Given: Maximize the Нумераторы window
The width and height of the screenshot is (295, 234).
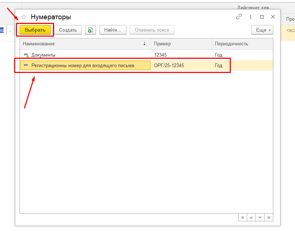Looking at the screenshot, I should [x=262, y=17].
